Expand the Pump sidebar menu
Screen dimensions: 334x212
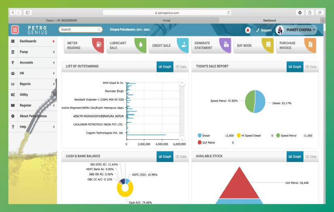click(33, 52)
